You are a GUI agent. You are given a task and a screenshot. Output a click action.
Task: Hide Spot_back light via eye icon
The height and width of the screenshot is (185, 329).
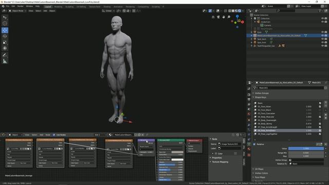pyautogui.click(x=322, y=39)
